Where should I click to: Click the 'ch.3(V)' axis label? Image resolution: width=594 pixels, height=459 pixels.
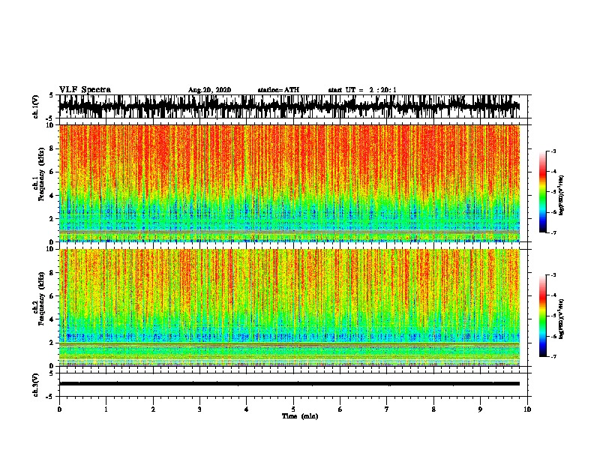tap(36, 385)
